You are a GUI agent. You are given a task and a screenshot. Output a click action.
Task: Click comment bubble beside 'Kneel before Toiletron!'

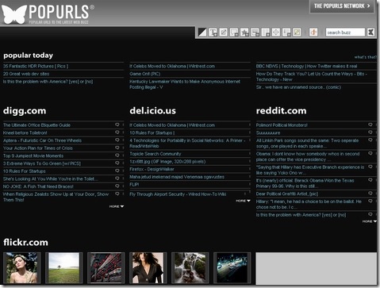[117, 132]
